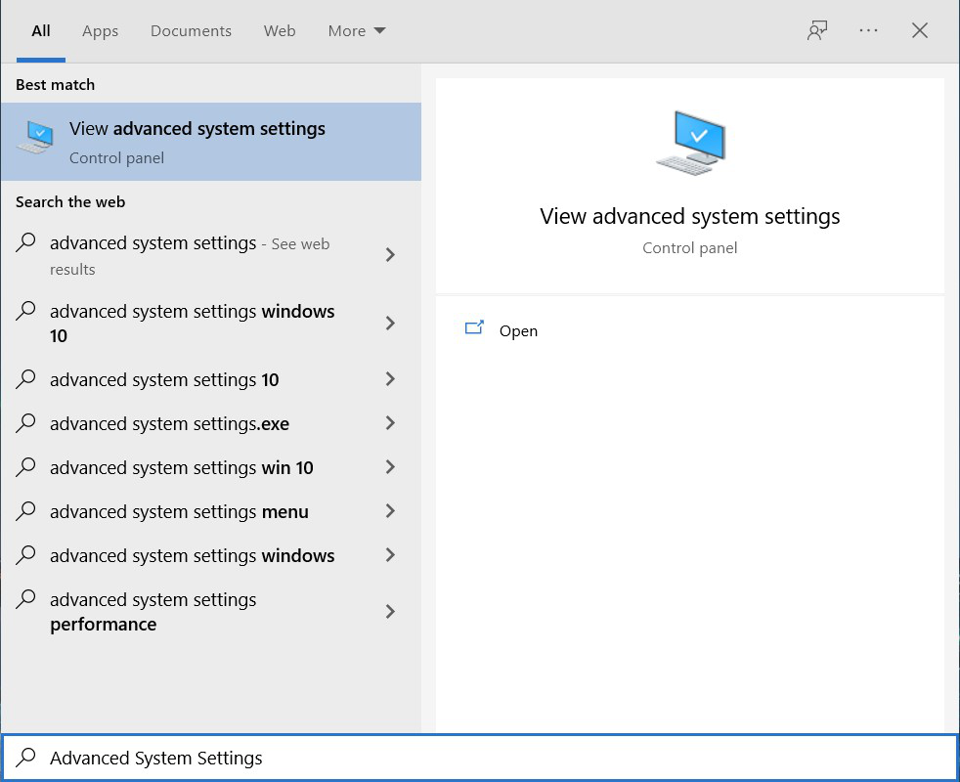960x782 pixels.
Task: Expand arrow for 'advanced system settings win 10'
Action: pos(390,467)
